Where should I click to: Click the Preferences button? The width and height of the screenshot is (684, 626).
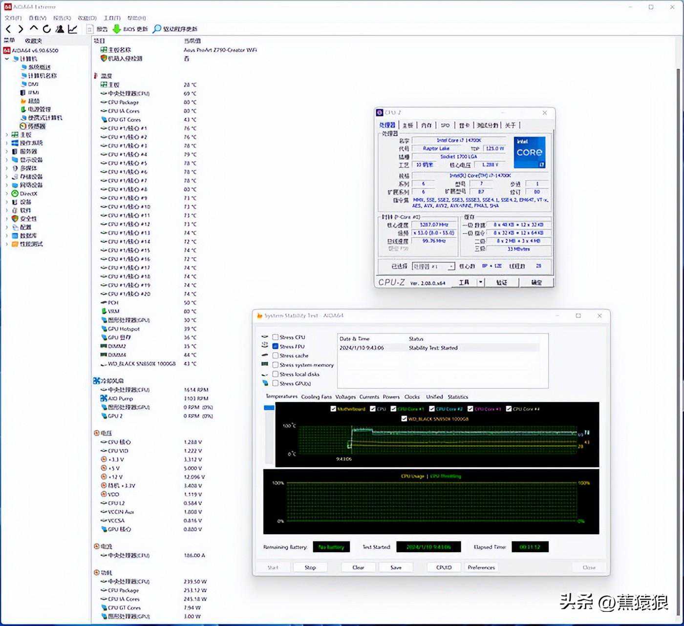point(481,567)
